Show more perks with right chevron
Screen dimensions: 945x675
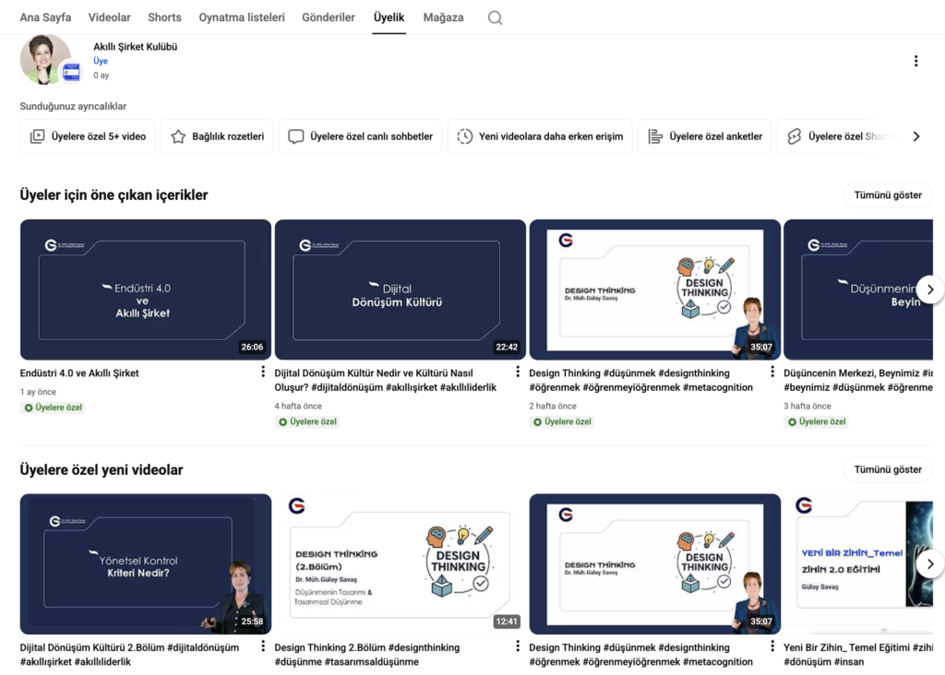point(916,136)
